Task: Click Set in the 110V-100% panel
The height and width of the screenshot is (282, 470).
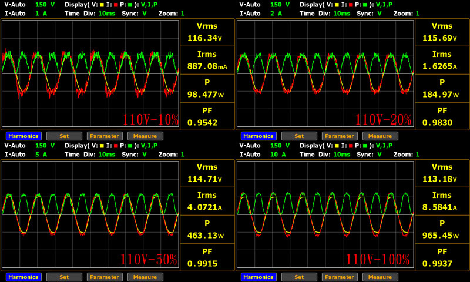Action: click(299, 277)
